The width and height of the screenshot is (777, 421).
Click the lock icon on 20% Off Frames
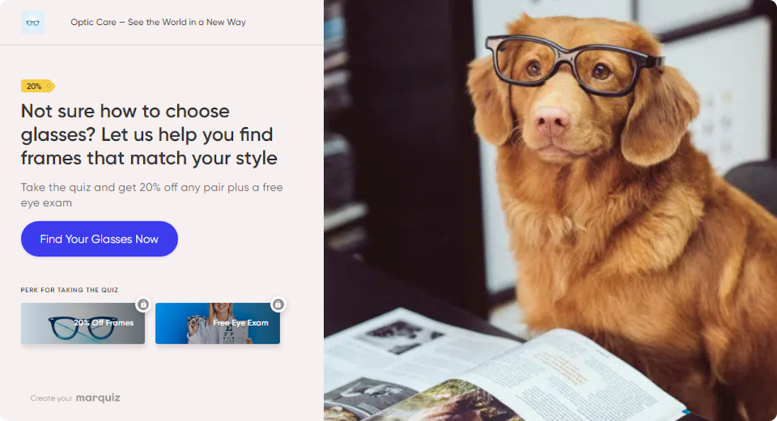click(x=143, y=304)
